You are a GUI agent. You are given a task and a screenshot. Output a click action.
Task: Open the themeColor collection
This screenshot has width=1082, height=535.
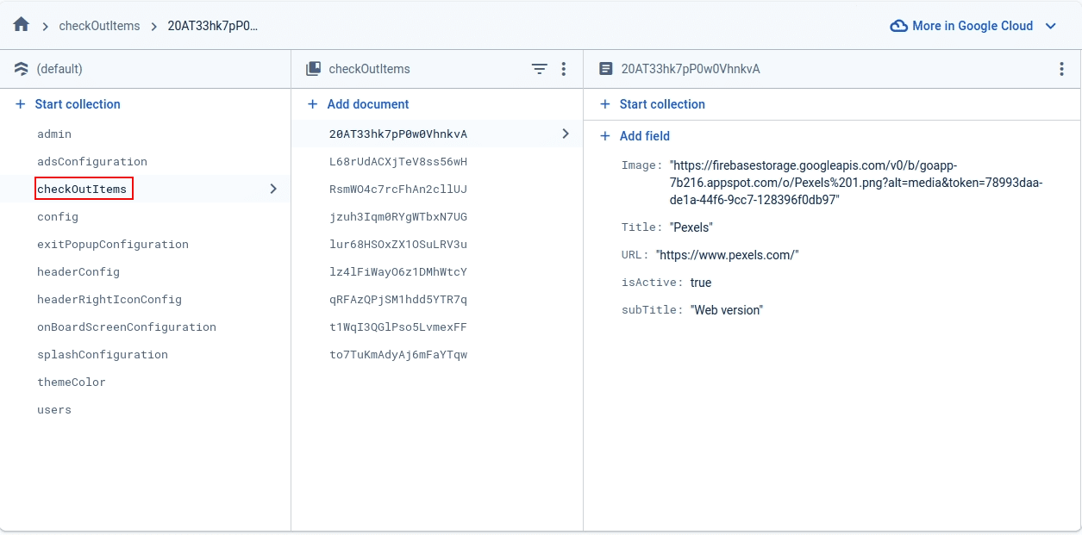(72, 383)
